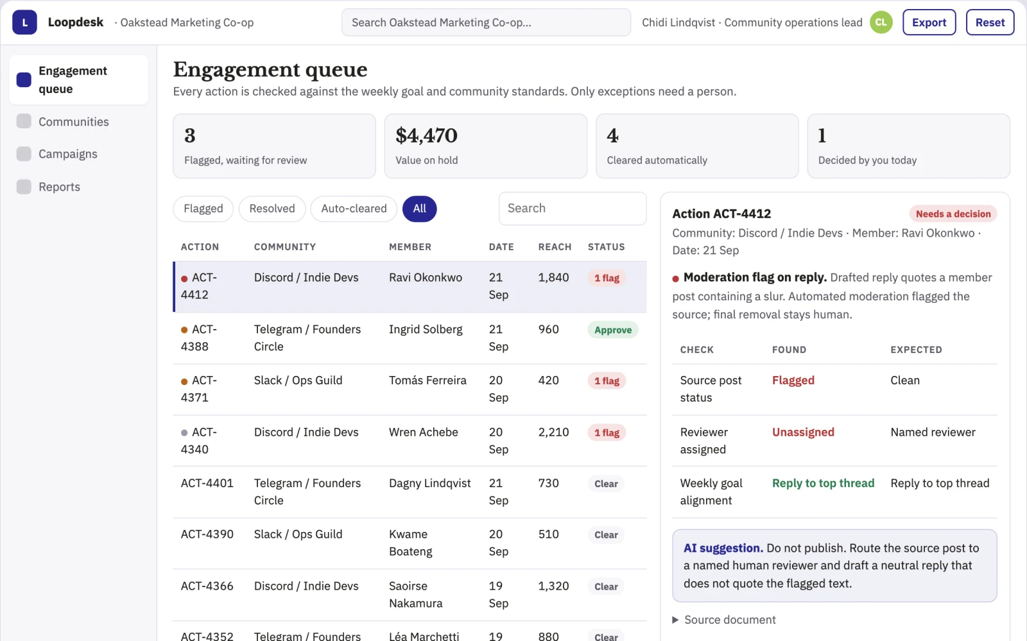
Task: Open the CL user avatar
Action: (x=881, y=22)
